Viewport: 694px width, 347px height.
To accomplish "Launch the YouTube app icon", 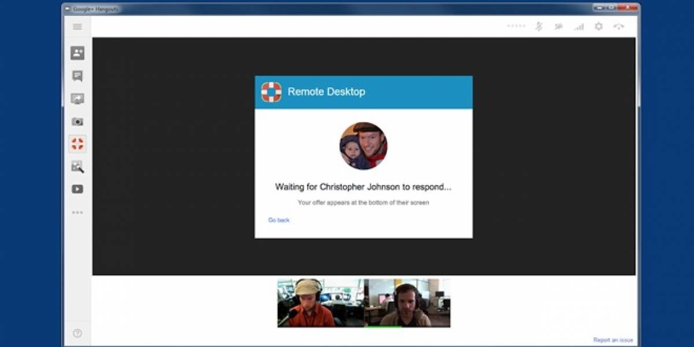I will tap(77, 189).
